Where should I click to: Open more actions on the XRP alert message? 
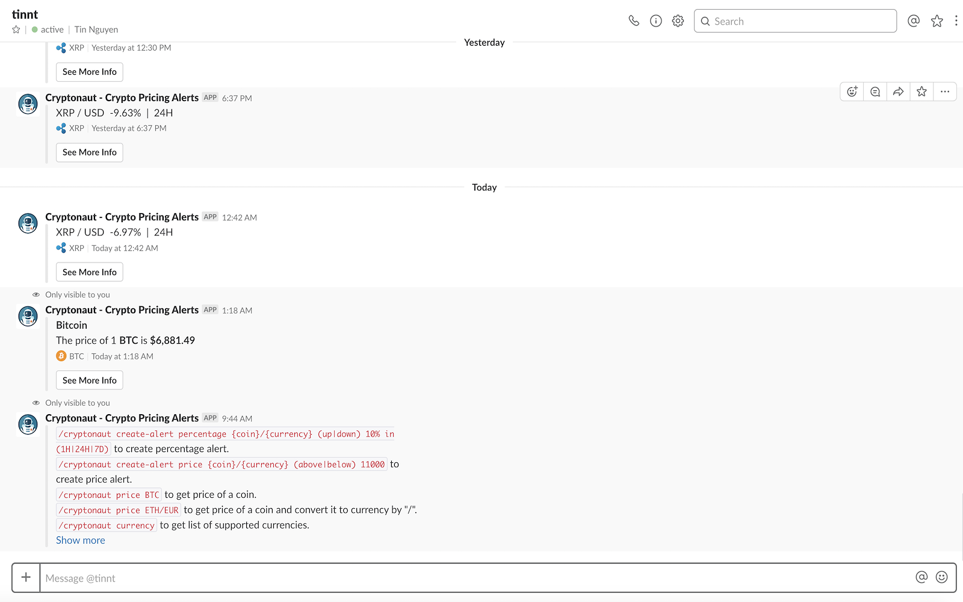(x=945, y=91)
